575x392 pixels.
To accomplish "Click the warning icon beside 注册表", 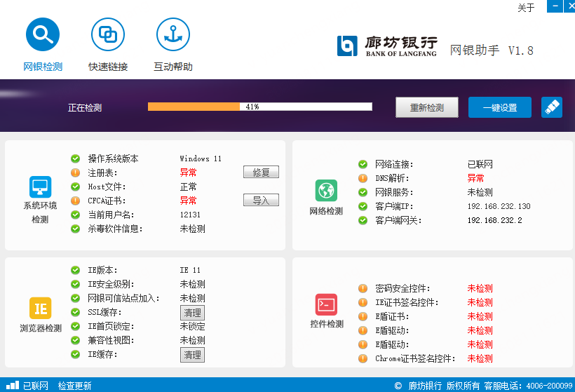I will [75, 173].
